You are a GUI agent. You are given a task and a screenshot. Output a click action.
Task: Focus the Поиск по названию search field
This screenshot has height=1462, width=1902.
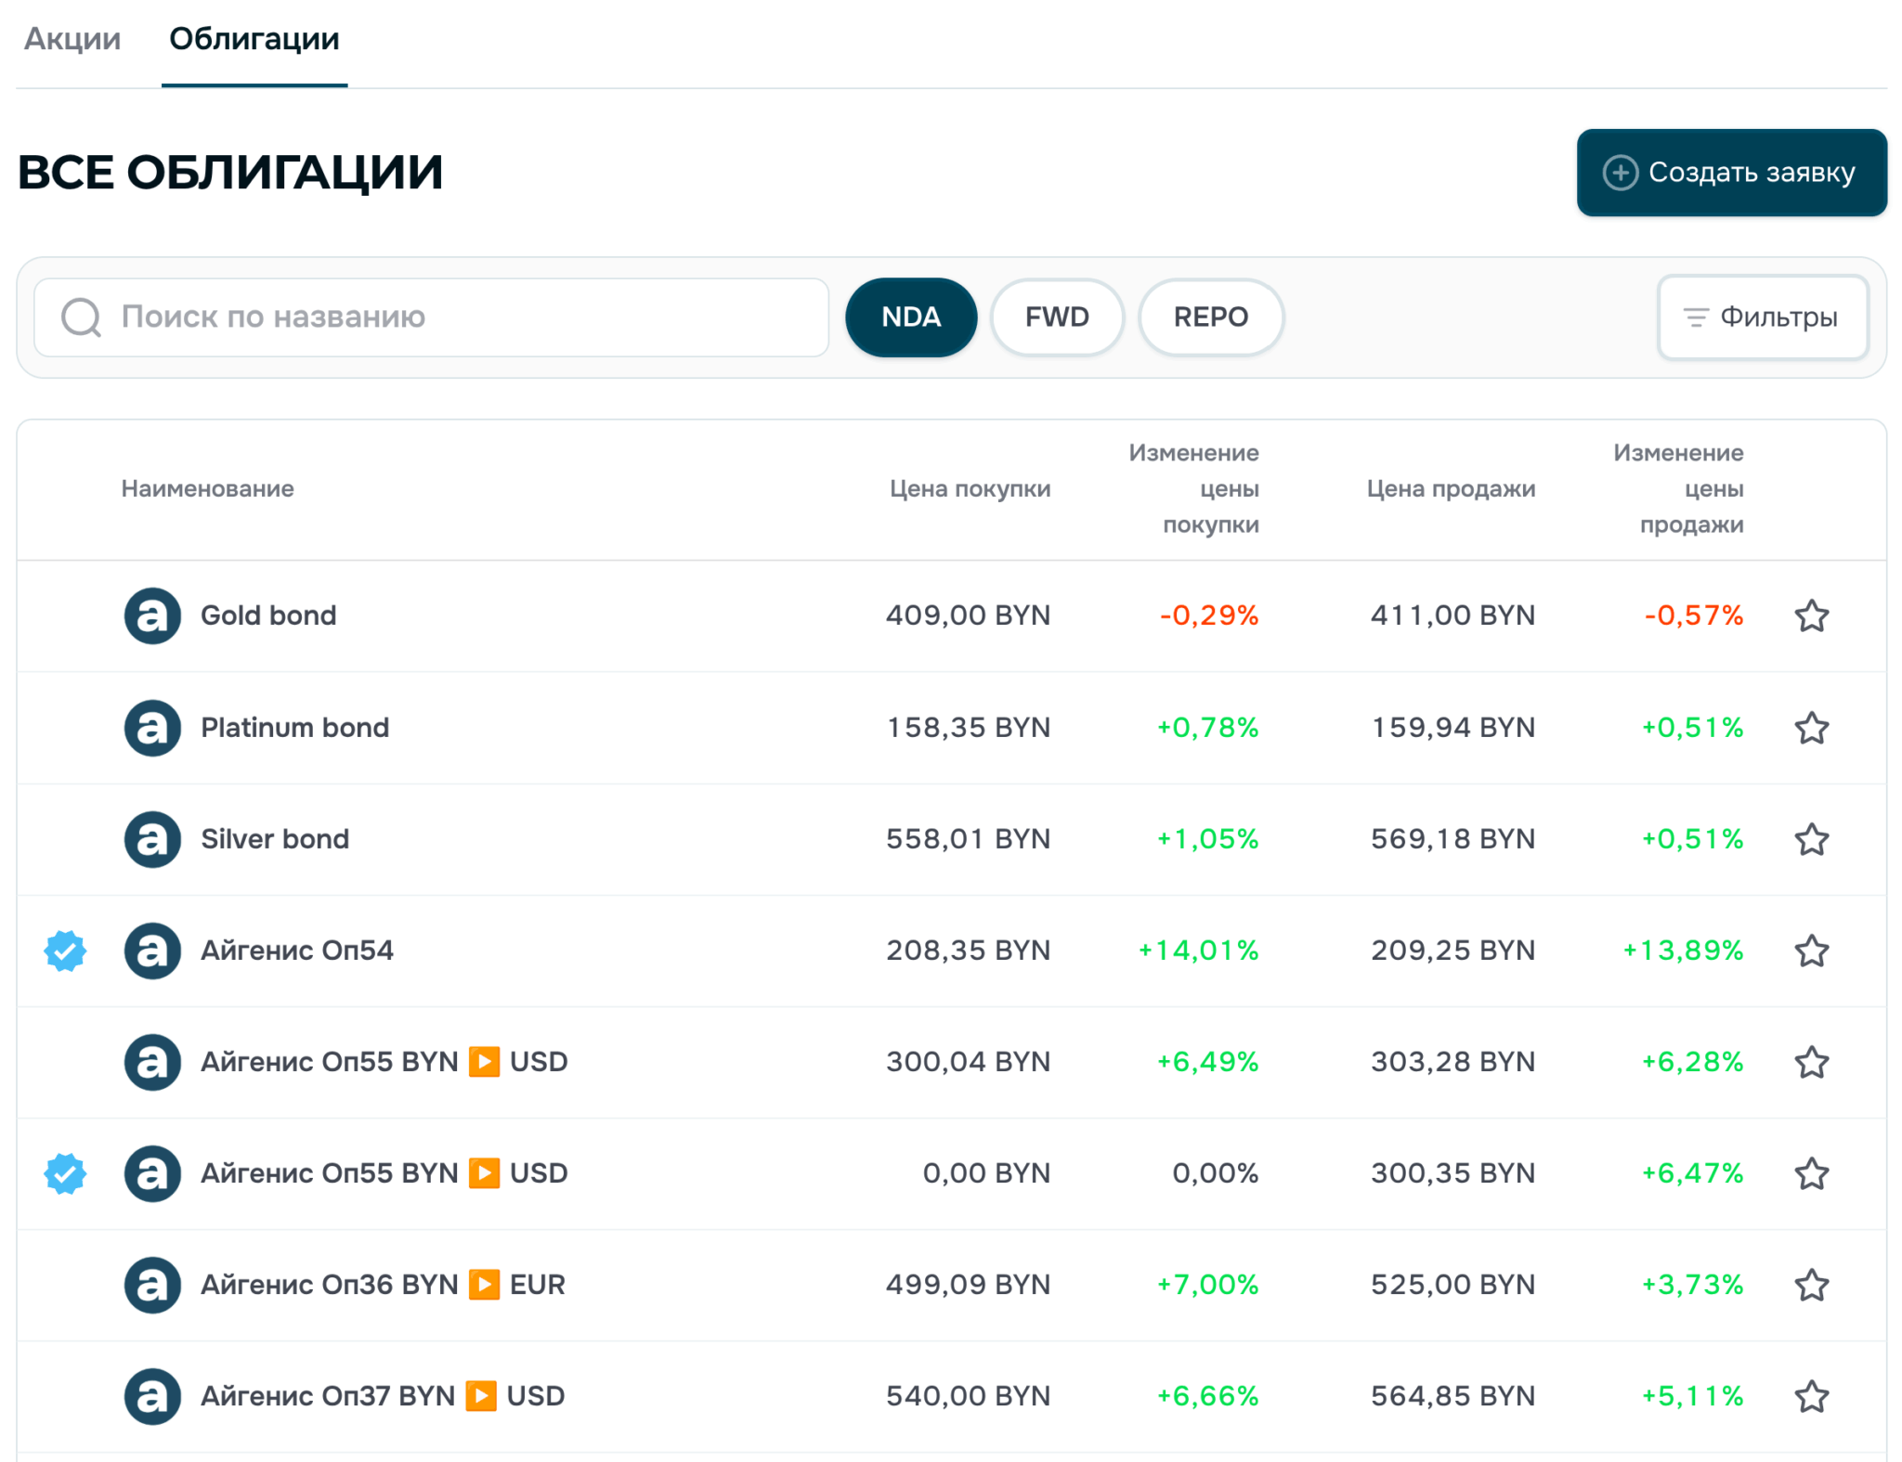pyautogui.click(x=431, y=317)
